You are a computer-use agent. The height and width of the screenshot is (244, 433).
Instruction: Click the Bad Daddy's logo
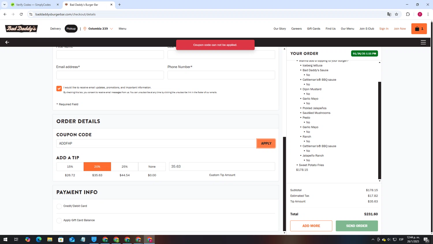(x=21, y=29)
